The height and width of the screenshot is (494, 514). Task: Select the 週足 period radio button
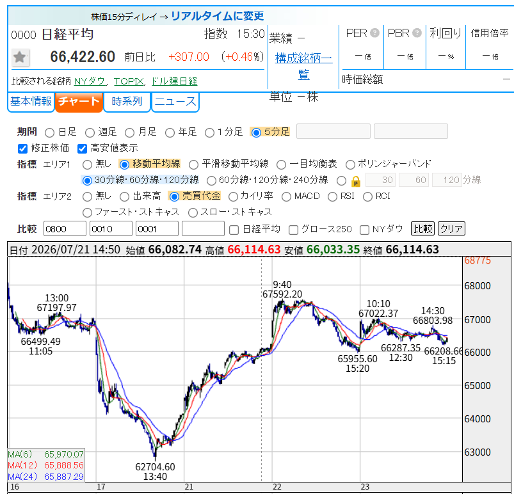pos(90,132)
